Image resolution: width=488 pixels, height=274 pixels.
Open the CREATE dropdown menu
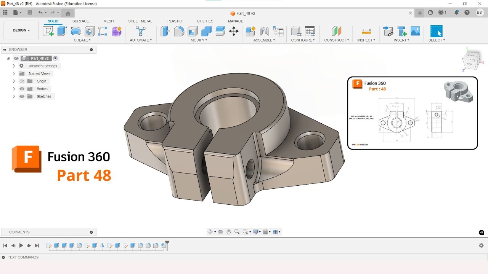(x=82, y=40)
